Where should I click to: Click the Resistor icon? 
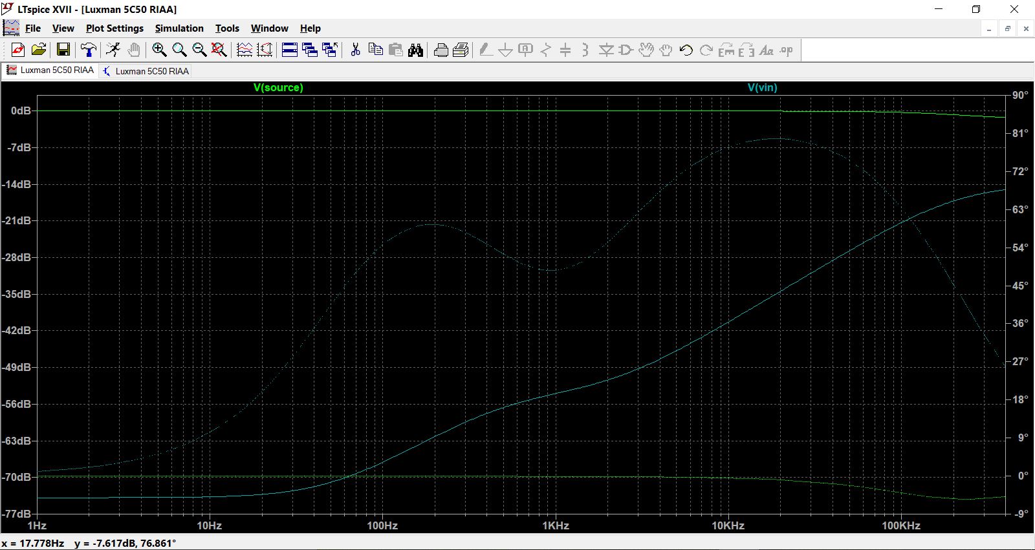[x=546, y=50]
